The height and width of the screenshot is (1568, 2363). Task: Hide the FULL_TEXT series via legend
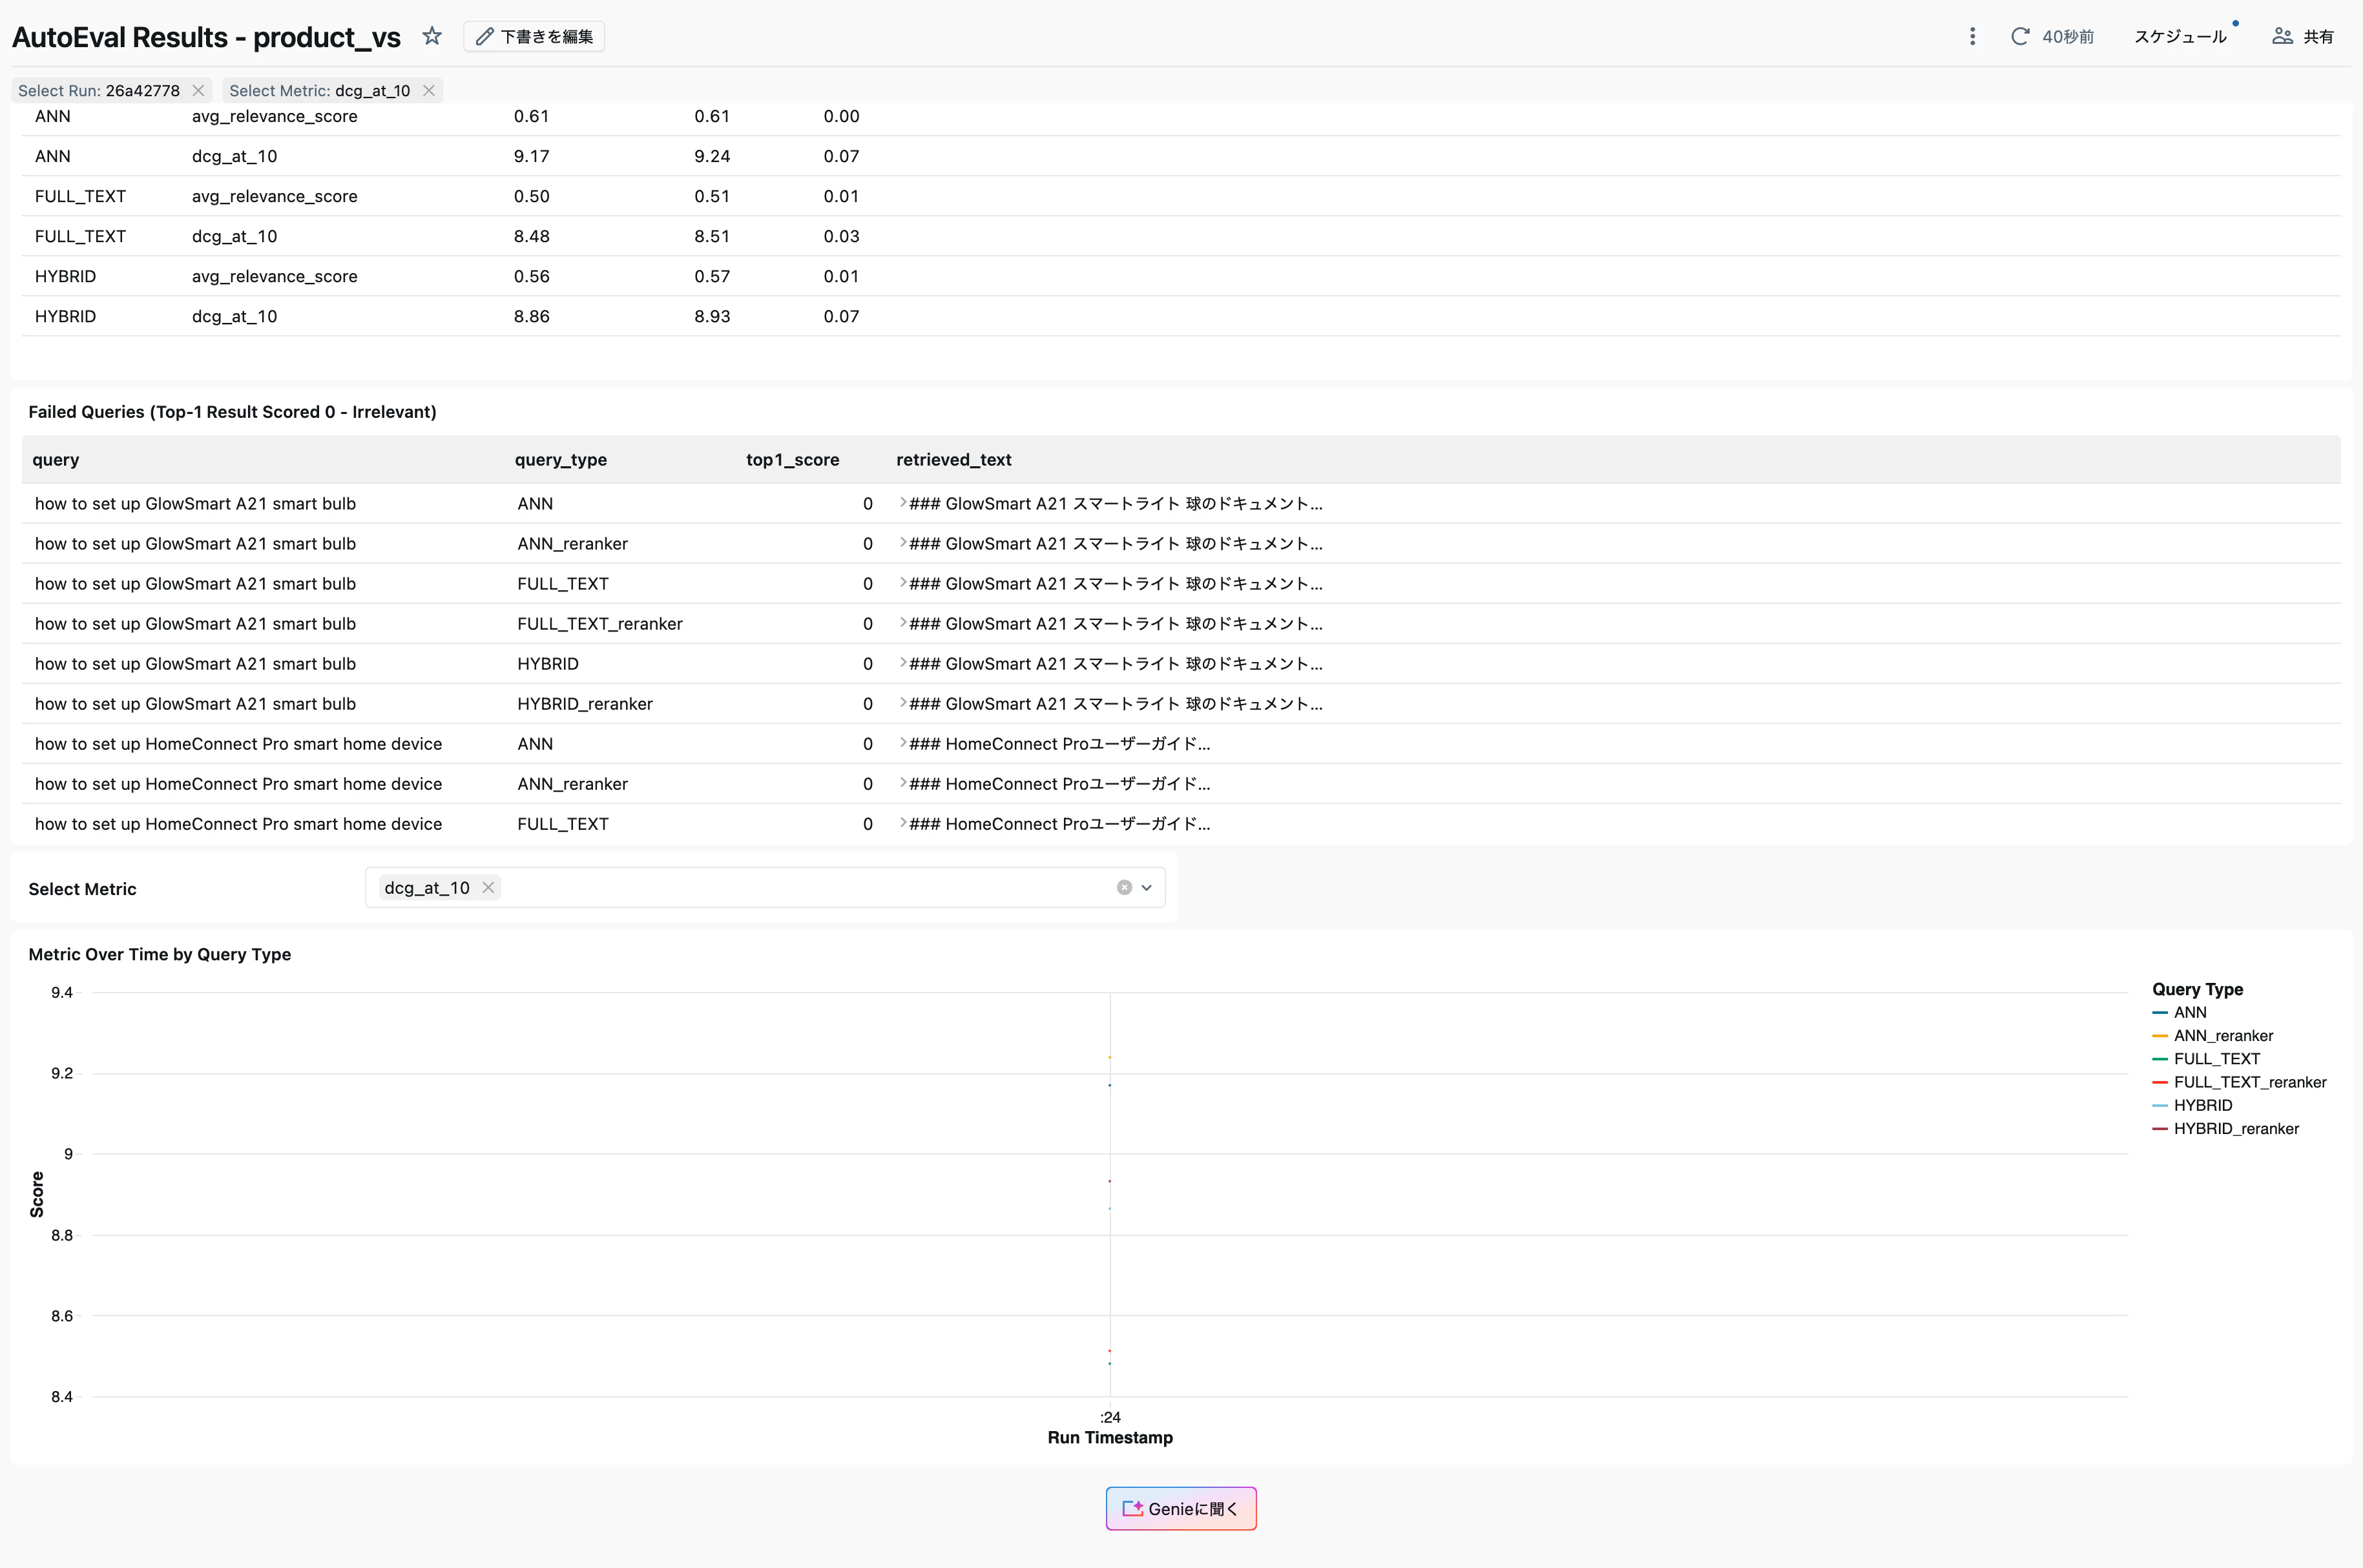2216,1058
